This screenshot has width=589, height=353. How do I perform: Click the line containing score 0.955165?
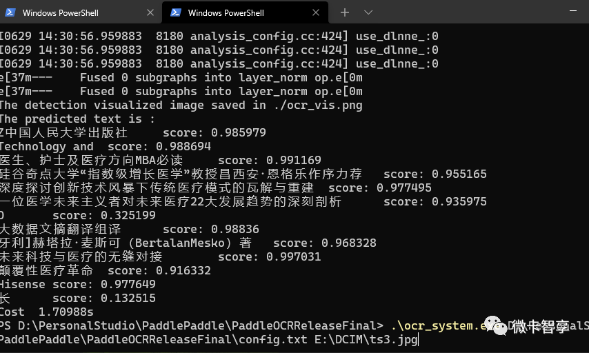243,174
